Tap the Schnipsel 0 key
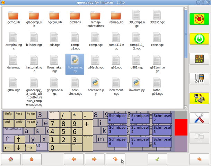This screenshot has height=166, width=211. click(117, 118)
